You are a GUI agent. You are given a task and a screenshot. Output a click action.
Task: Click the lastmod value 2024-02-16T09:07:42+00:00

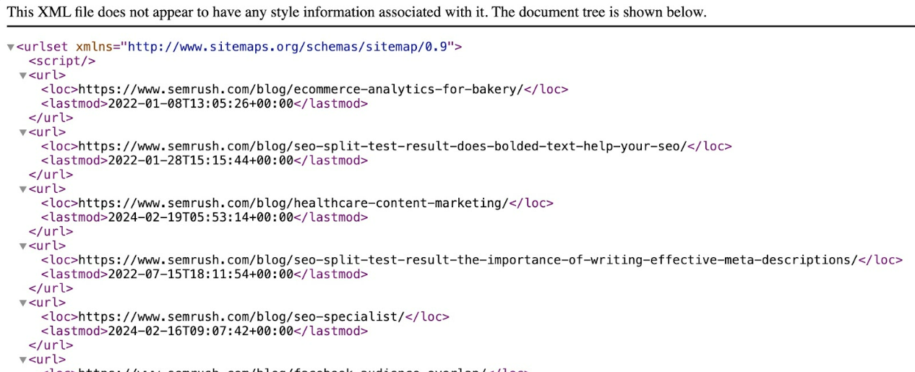200,331
